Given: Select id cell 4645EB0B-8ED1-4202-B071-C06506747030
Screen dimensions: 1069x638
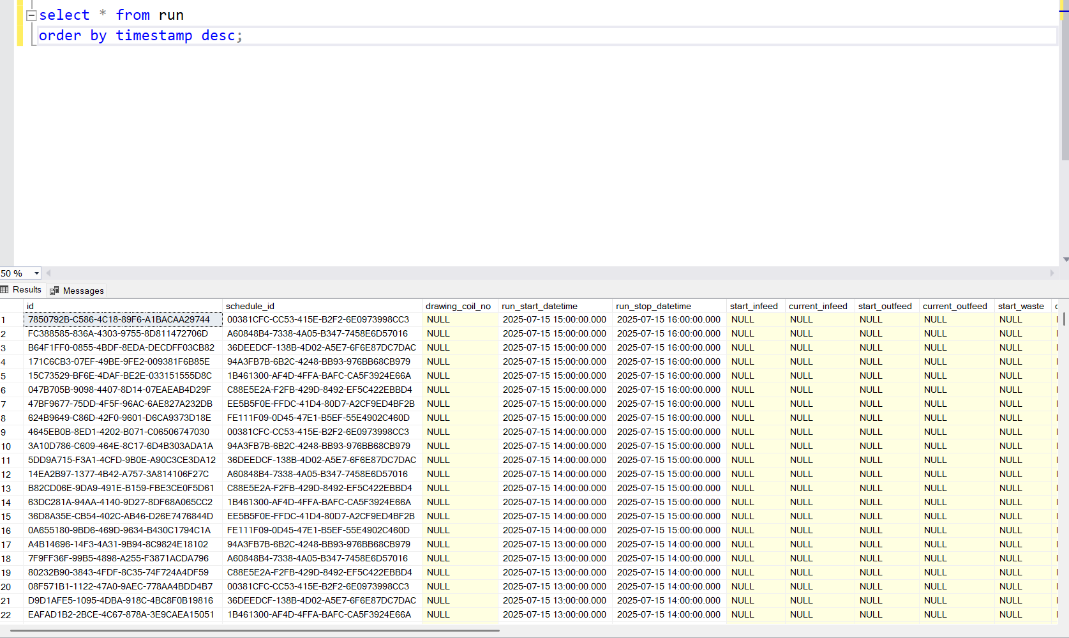Looking at the screenshot, I should point(123,432).
